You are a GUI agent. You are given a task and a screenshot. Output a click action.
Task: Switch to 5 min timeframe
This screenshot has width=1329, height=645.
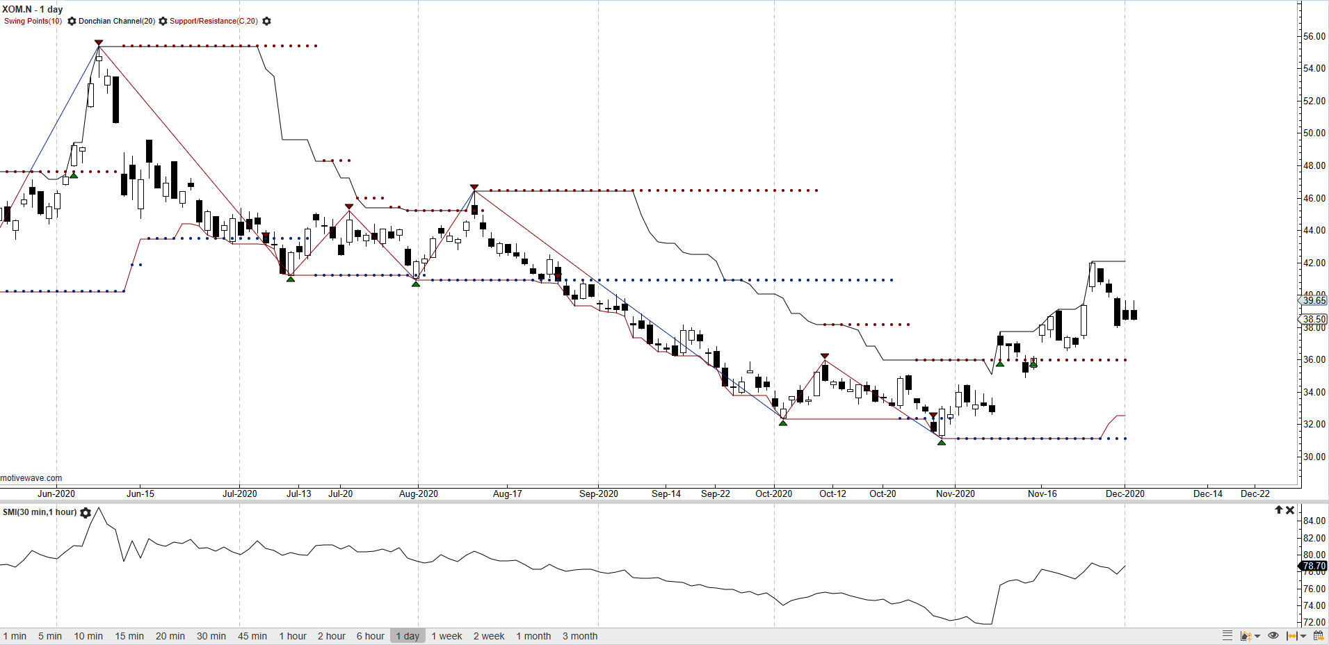tap(50, 636)
